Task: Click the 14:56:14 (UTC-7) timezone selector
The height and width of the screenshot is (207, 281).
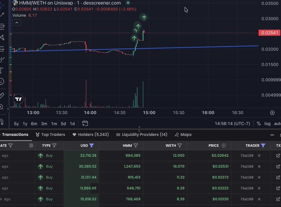Action: point(232,124)
